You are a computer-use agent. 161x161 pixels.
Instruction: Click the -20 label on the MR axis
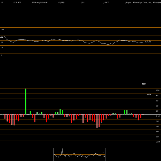pos(157,121)
